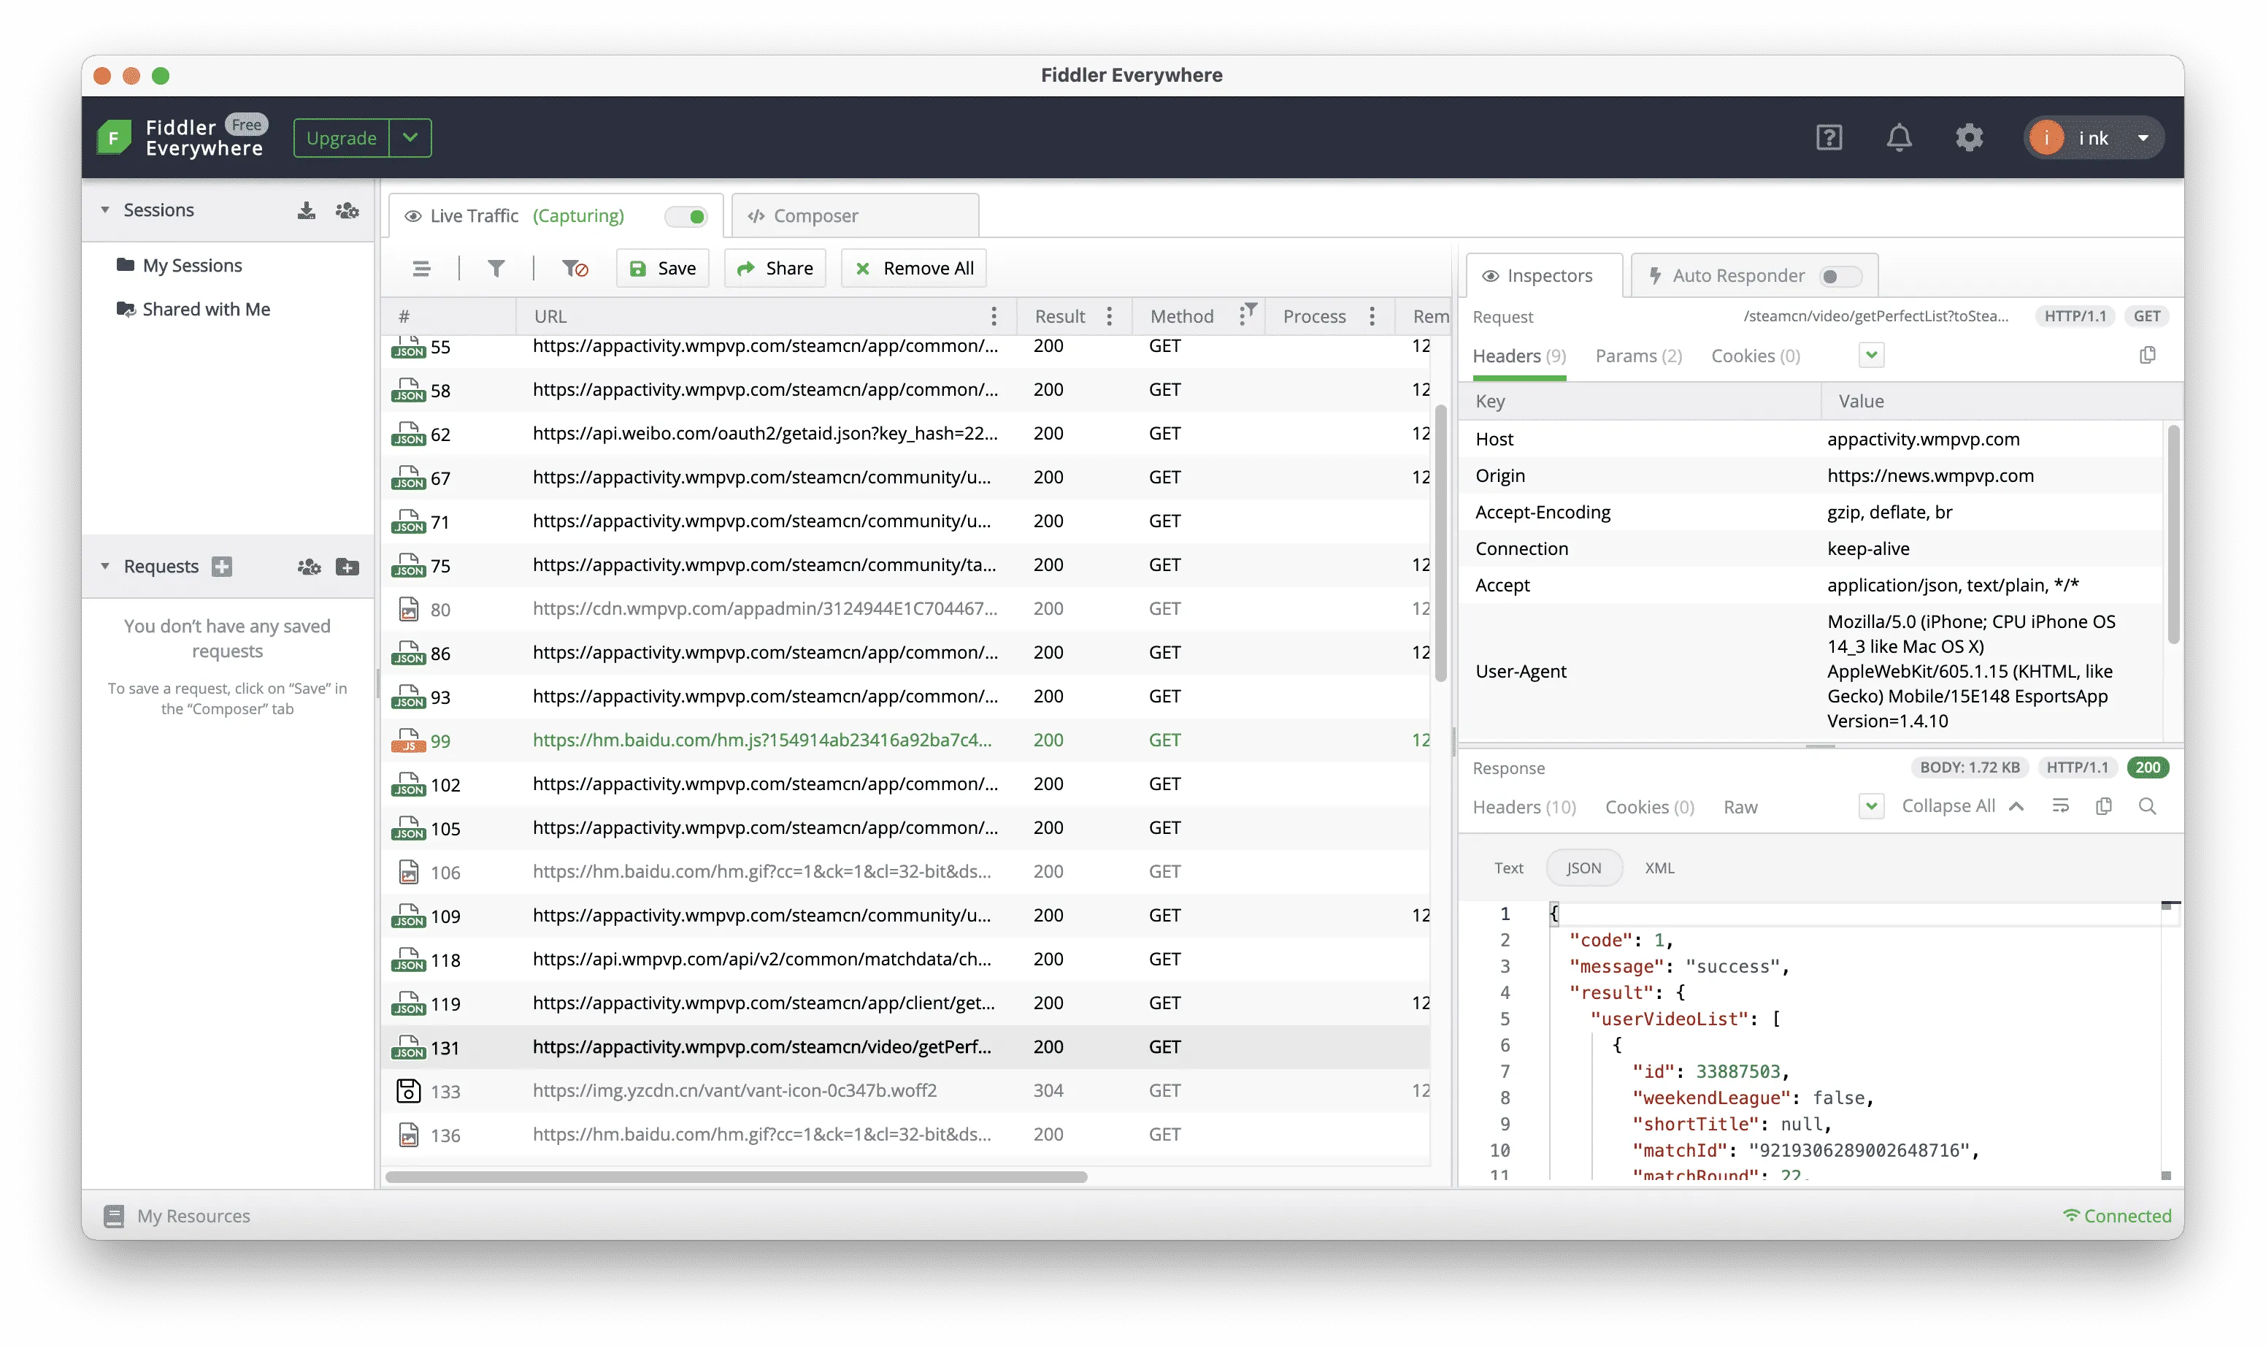Click the clear filters funnel icon
Image resolution: width=2266 pixels, height=1348 pixels.
(575, 268)
